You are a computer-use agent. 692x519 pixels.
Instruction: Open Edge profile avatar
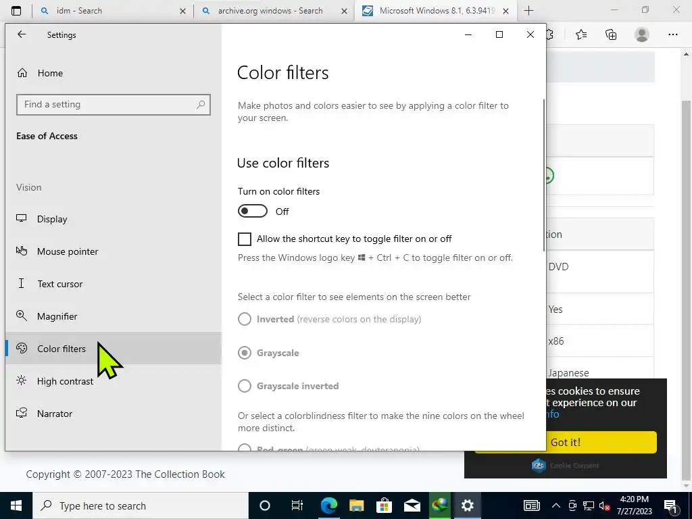point(642,34)
